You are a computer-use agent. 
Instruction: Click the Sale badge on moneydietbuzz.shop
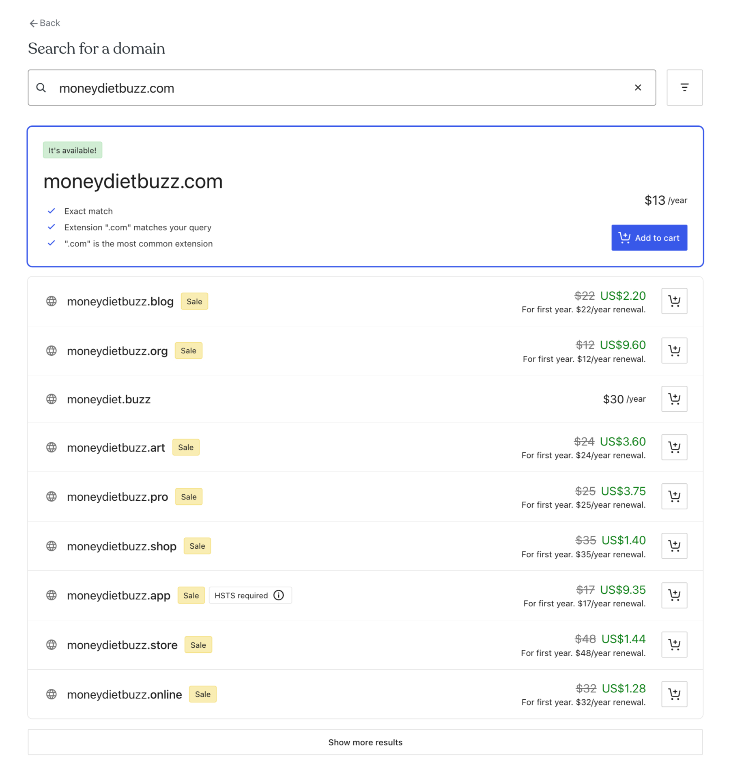(x=197, y=546)
